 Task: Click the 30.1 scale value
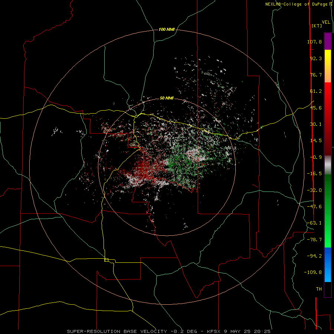point(316,124)
